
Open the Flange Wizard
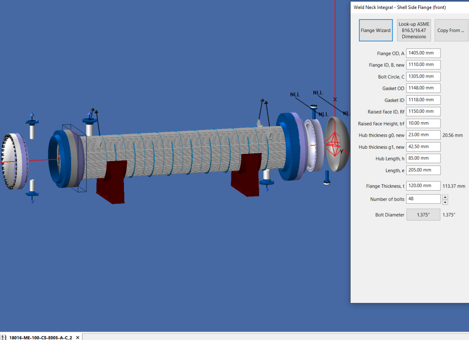376,30
